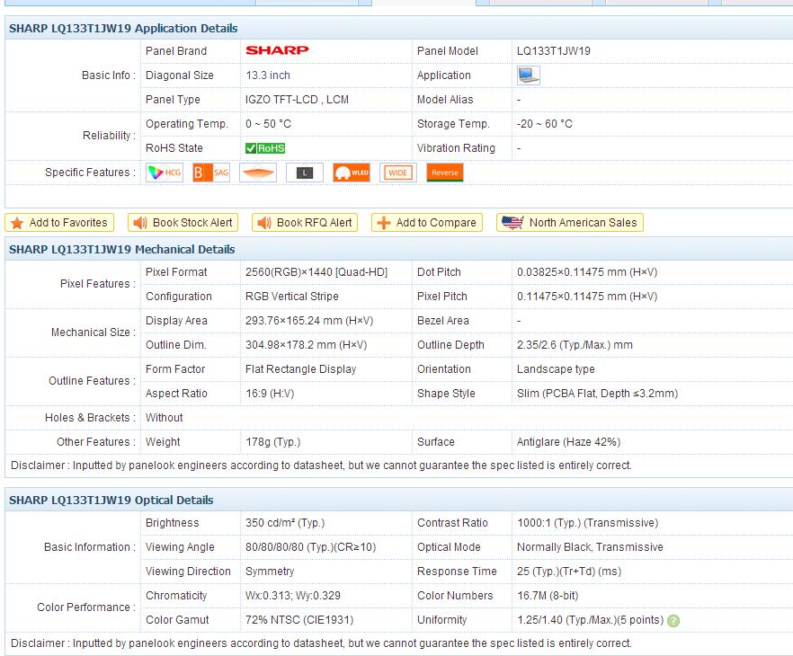Select the viewing angle value 80/80/80/80
The image size is (793, 656).
coord(310,547)
